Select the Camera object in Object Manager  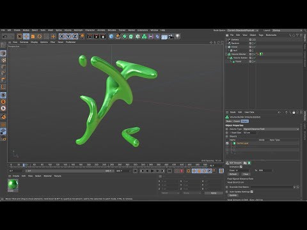235,40
